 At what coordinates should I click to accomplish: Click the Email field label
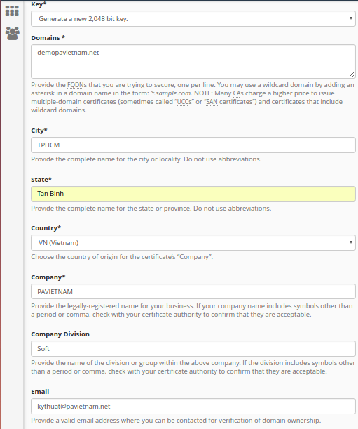tap(40, 392)
